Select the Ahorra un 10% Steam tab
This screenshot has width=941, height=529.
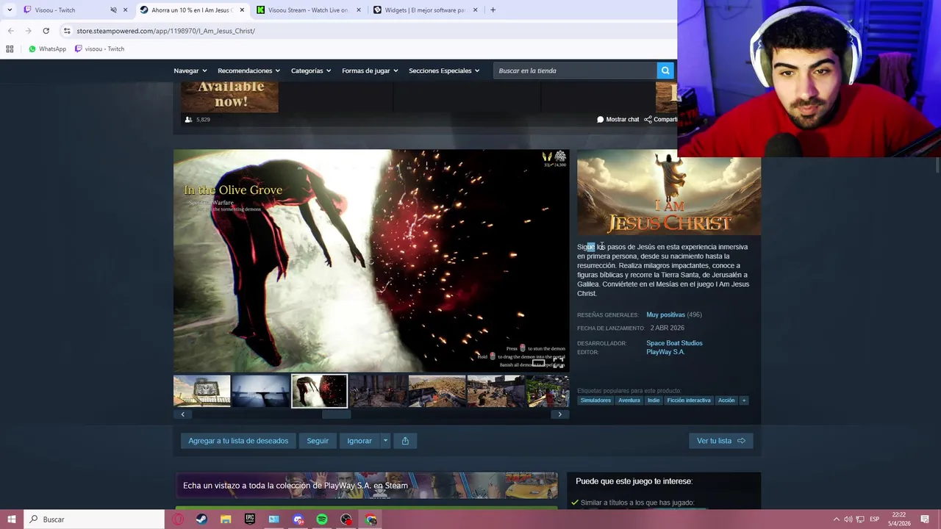(x=191, y=10)
